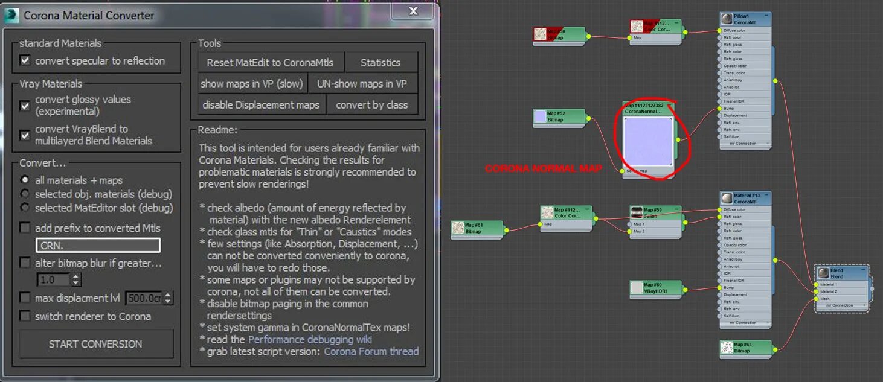Select the Map #50 Bitmap node thumbnail
Screen dimensions: 883x382
[x=540, y=34]
